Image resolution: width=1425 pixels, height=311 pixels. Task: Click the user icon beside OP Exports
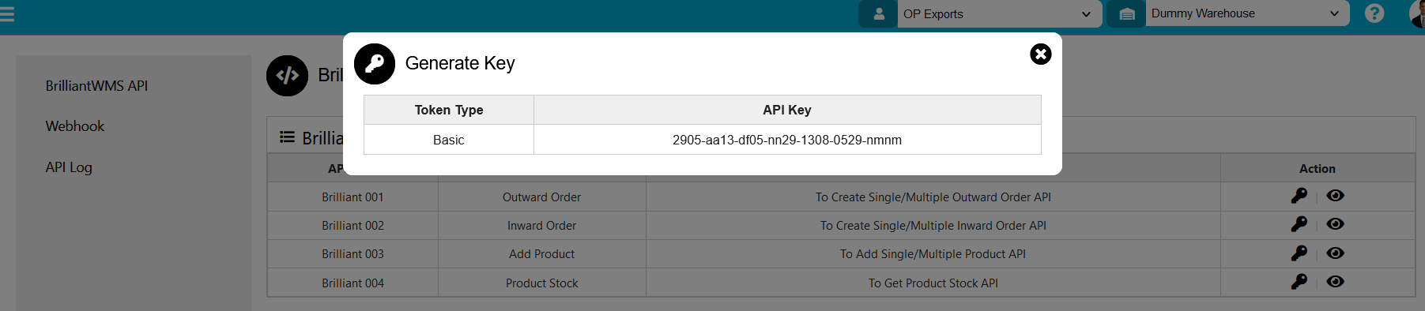(x=878, y=13)
